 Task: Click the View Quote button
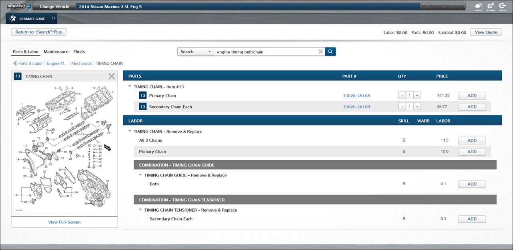click(x=486, y=32)
